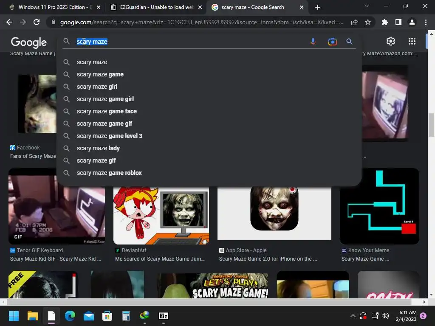
Task: Go back to the previous page
Action: (9, 22)
